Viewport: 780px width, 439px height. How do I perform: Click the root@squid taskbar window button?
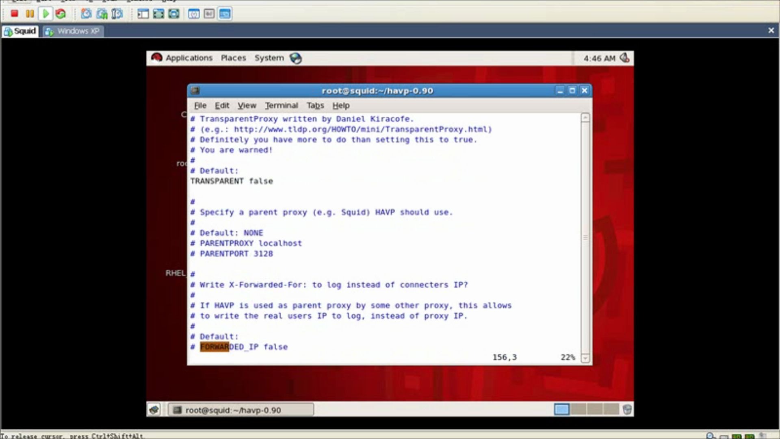pos(241,410)
